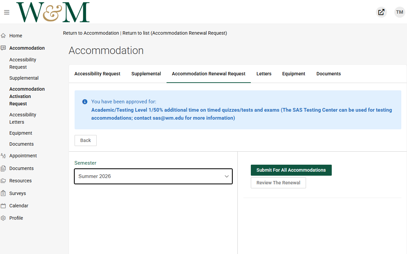Select Accommodation Renewal Request tab
Image resolution: width=407 pixels, height=254 pixels.
(x=209, y=74)
